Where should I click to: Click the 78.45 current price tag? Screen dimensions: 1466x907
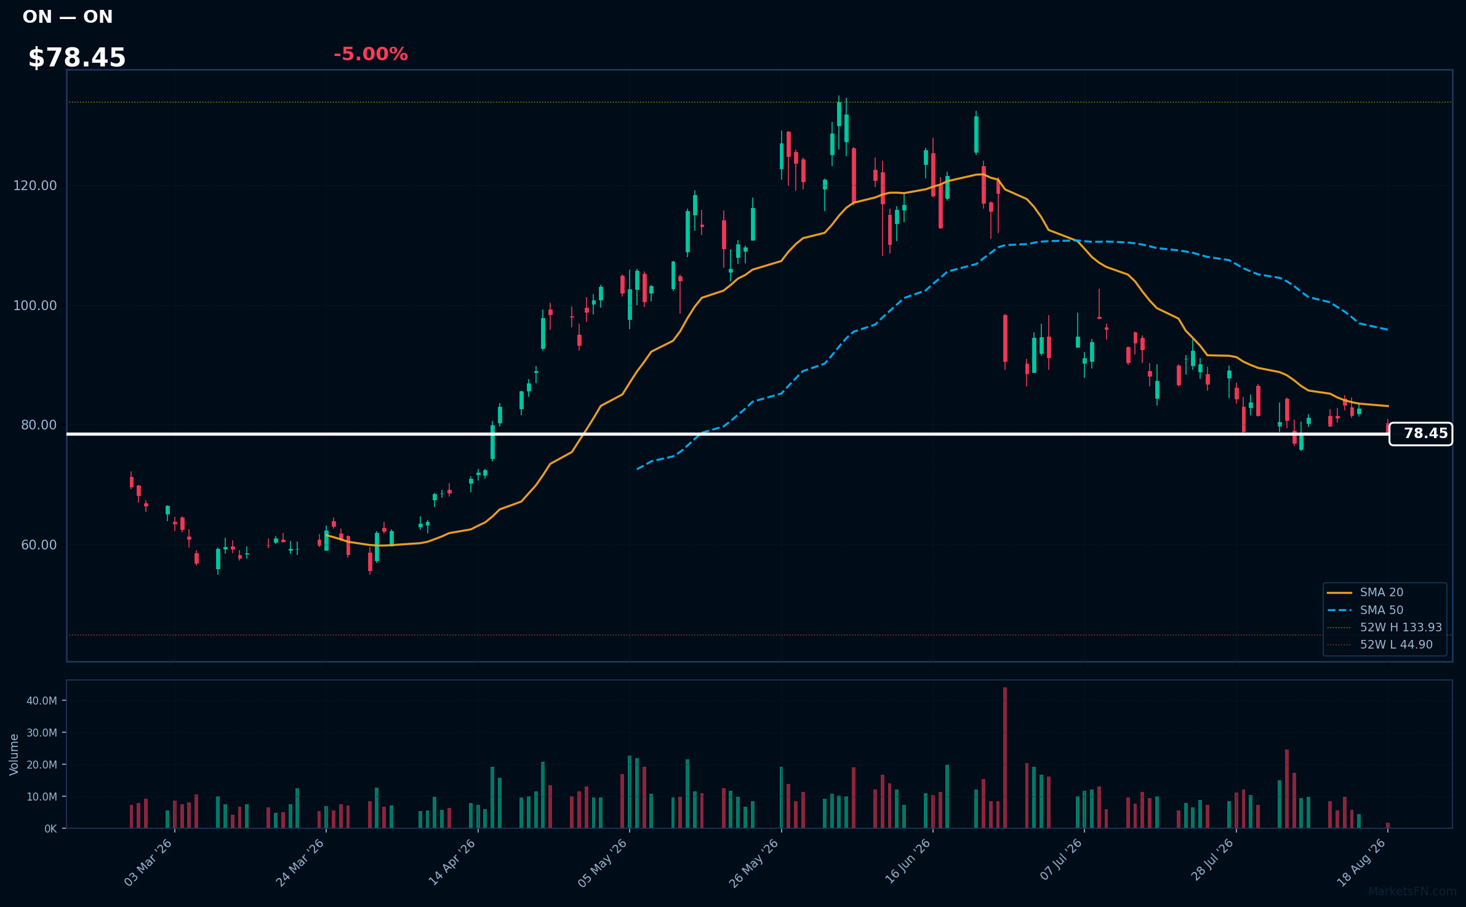coord(1420,434)
